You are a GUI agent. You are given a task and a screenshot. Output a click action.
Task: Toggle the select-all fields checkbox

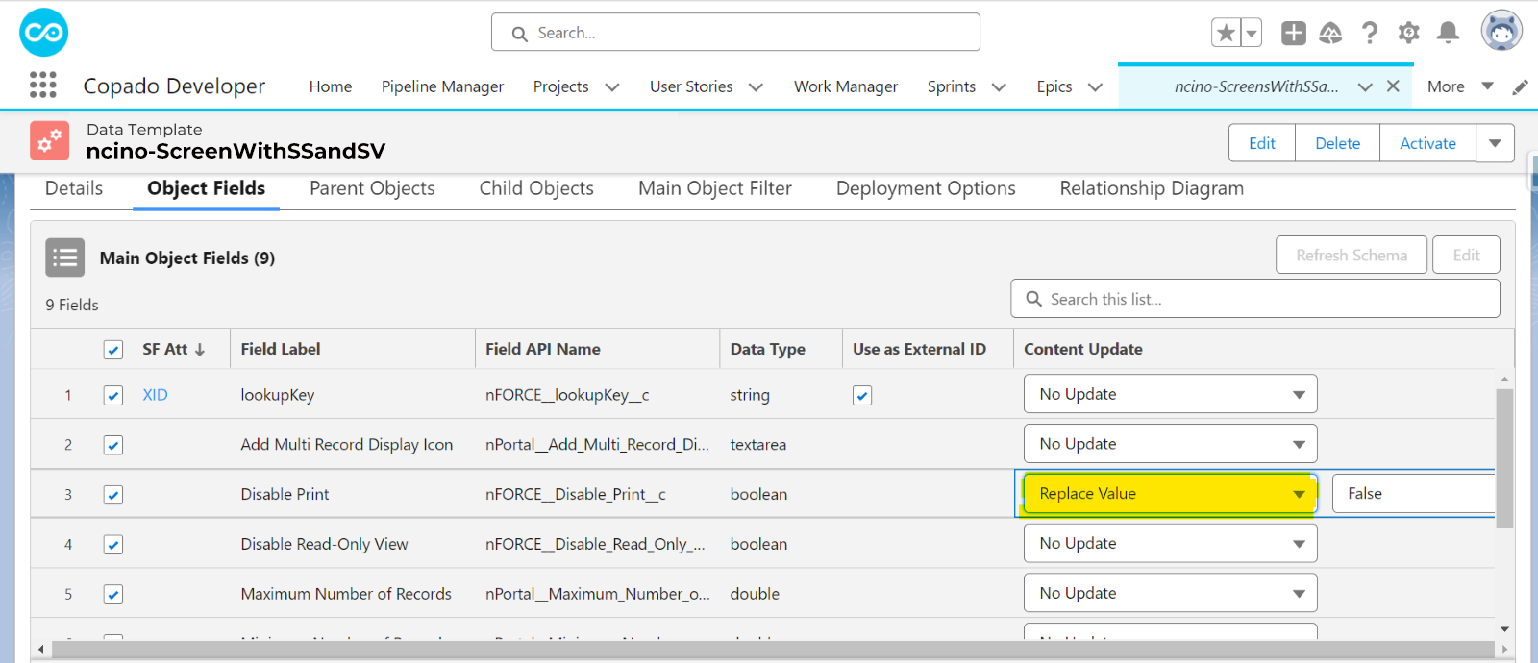pos(113,350)
